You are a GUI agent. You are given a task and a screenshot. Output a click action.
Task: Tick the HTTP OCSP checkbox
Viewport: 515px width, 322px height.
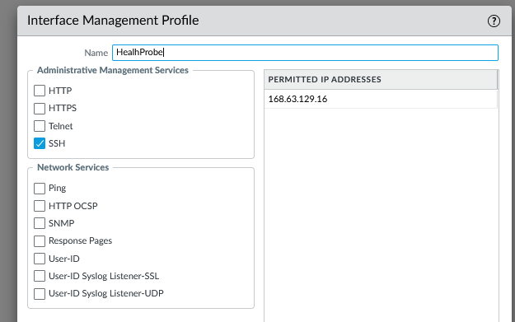point(40,206)
